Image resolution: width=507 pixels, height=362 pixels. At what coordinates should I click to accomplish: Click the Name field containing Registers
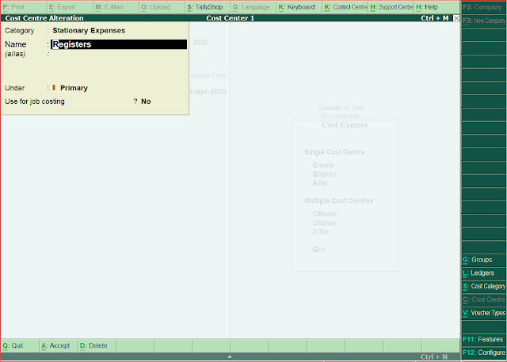119,44
